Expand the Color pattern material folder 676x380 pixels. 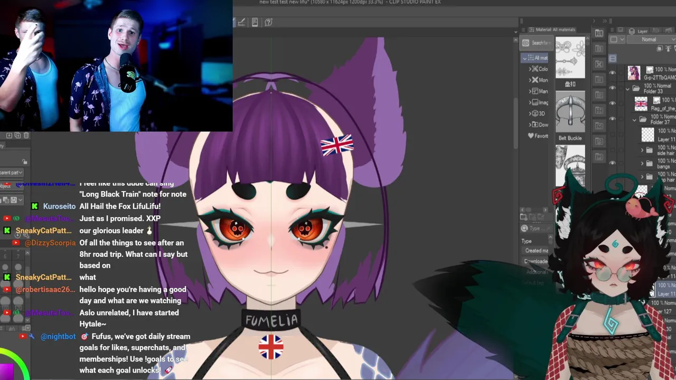(530, 69)
